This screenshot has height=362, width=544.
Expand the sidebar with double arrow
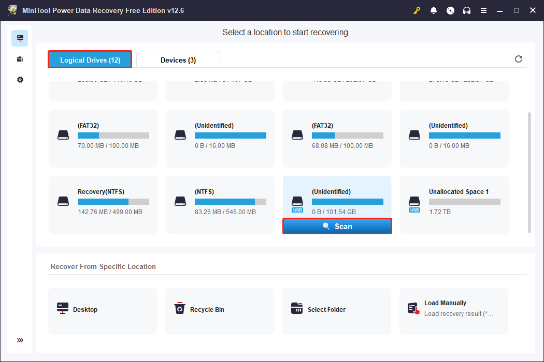click(x=20, y=340)
